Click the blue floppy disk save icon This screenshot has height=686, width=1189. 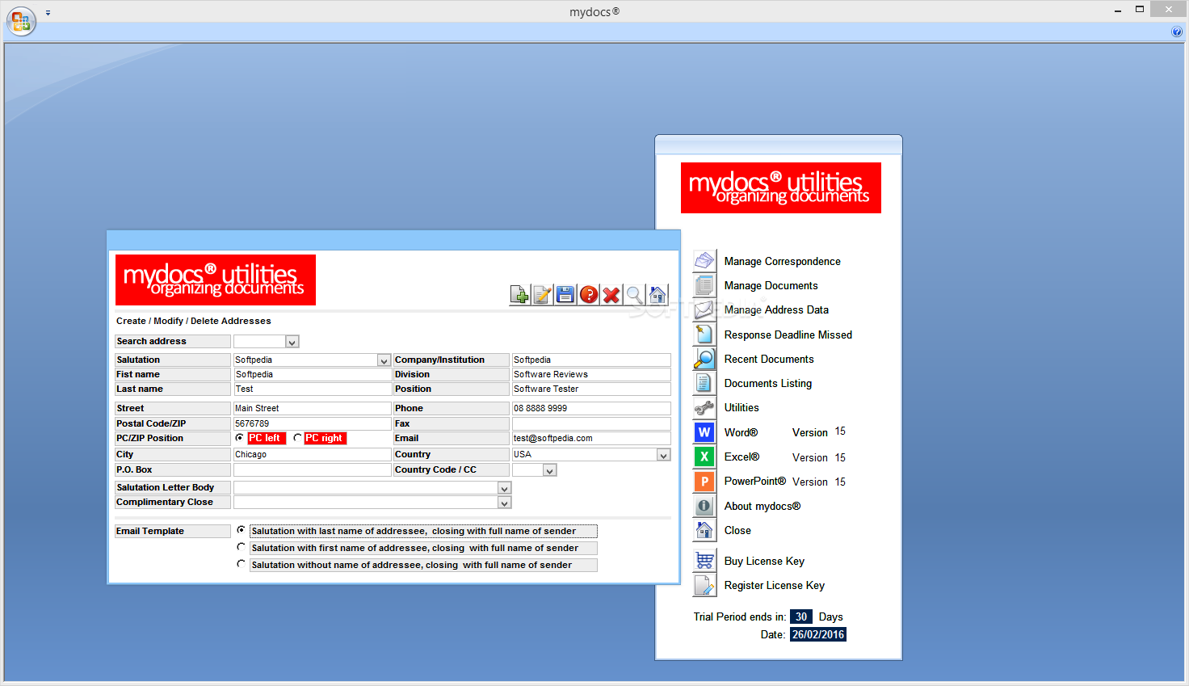[565, 295]
